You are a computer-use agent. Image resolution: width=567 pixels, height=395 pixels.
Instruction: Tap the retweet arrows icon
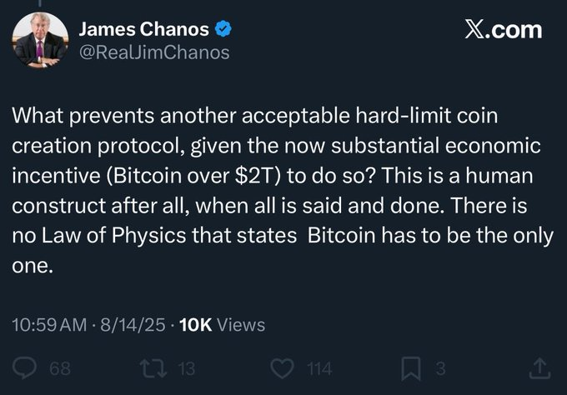[x=153, y=368]
